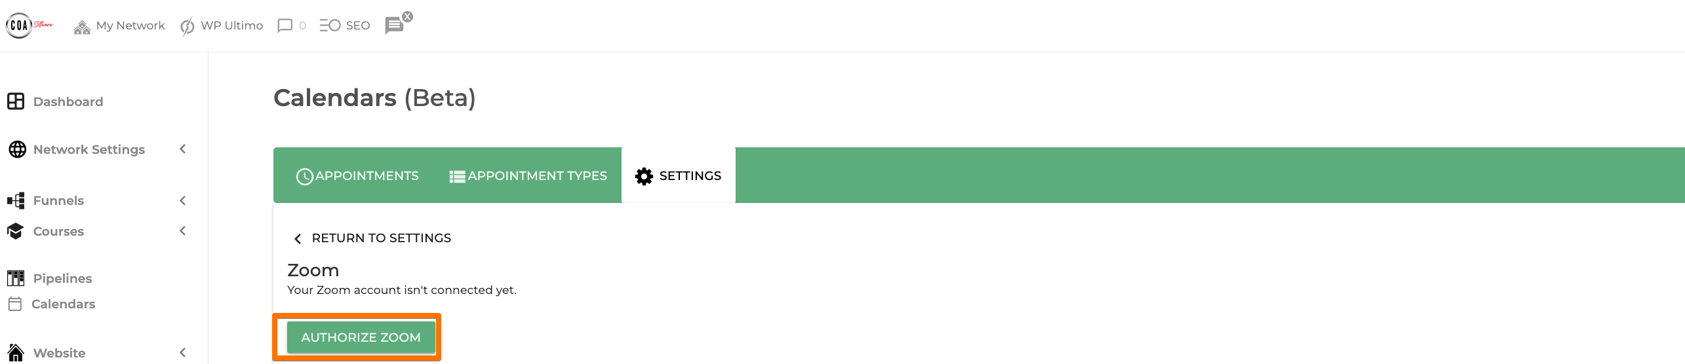Open Calendars in the sidebar
Screen dimensions: 1685x364
(x=63, y=304)
